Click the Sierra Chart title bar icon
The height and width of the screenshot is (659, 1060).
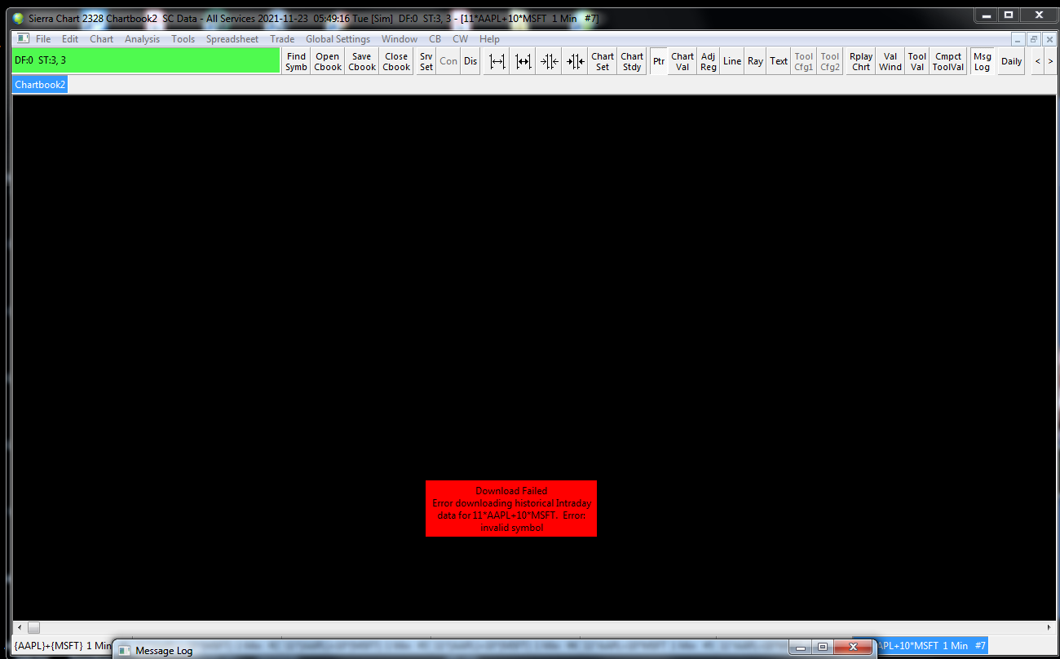[18, 18]
